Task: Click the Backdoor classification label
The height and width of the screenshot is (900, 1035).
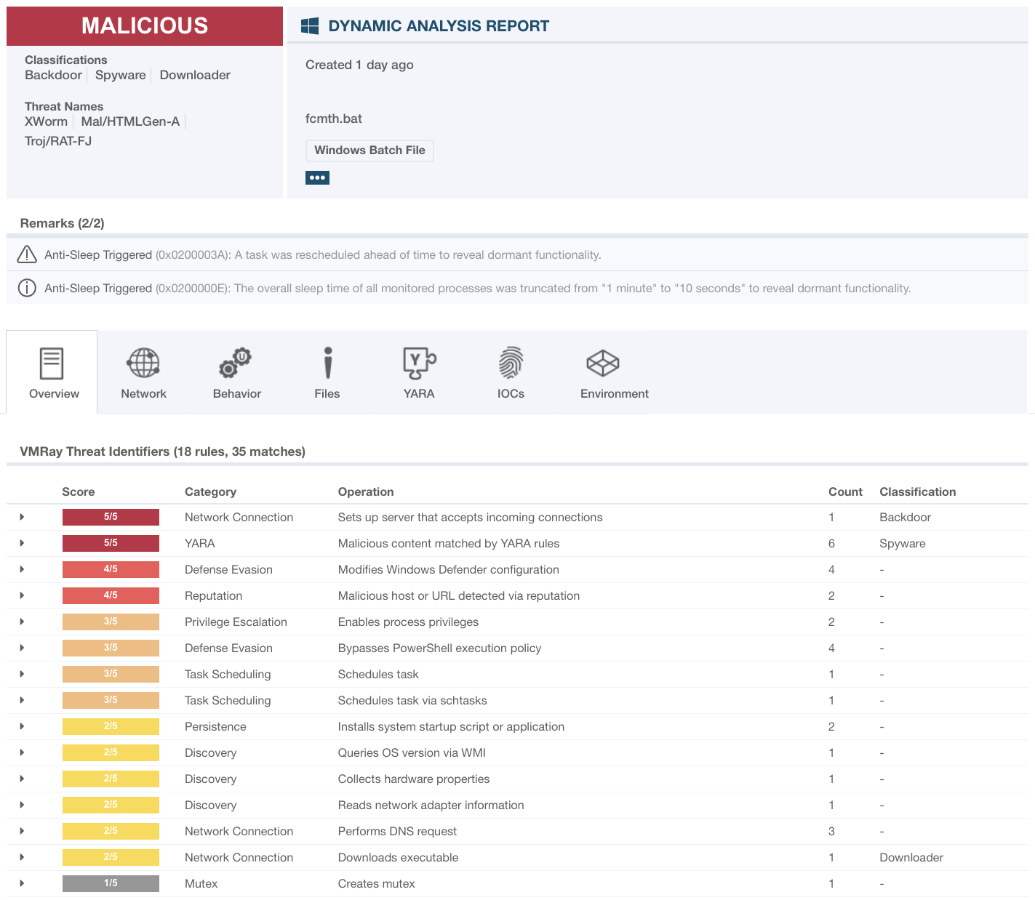Action: [x=53, y=75]
